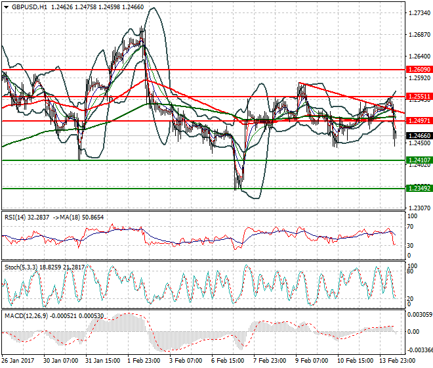433x368 pixels.
Task: Click the MACD(12,26,9) indicator label
Action: tap(26, 315)
